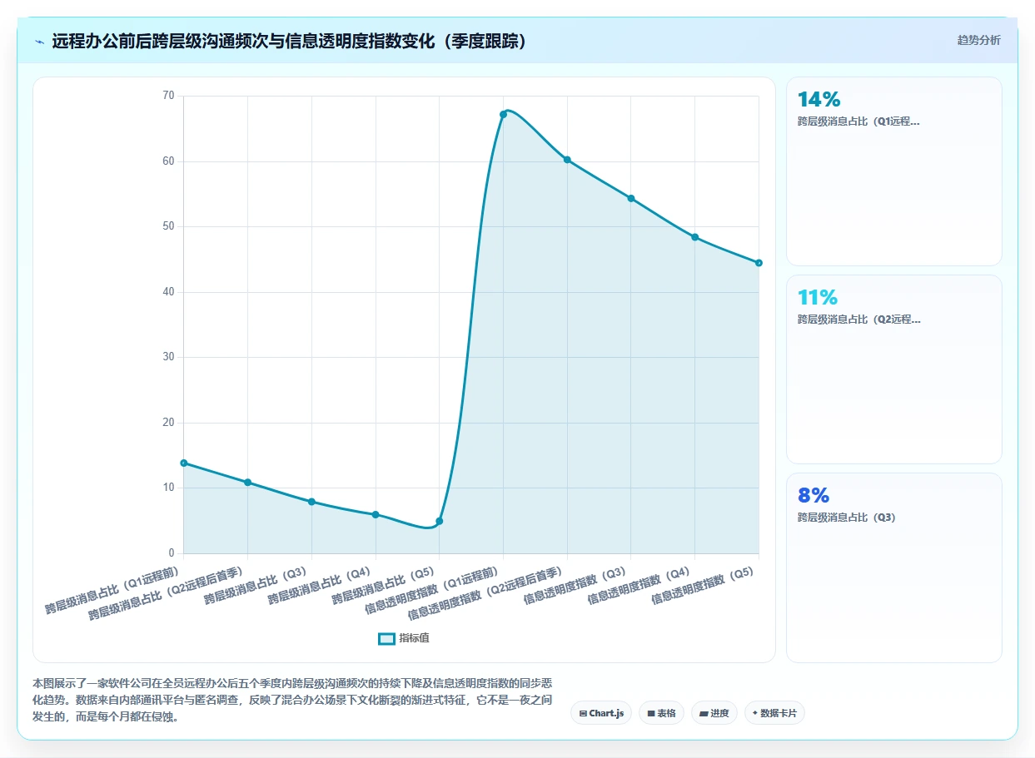This screenshot has width=1035, height=758.
Task: Select the 进度 tag
Action: [x=714, y=713]
